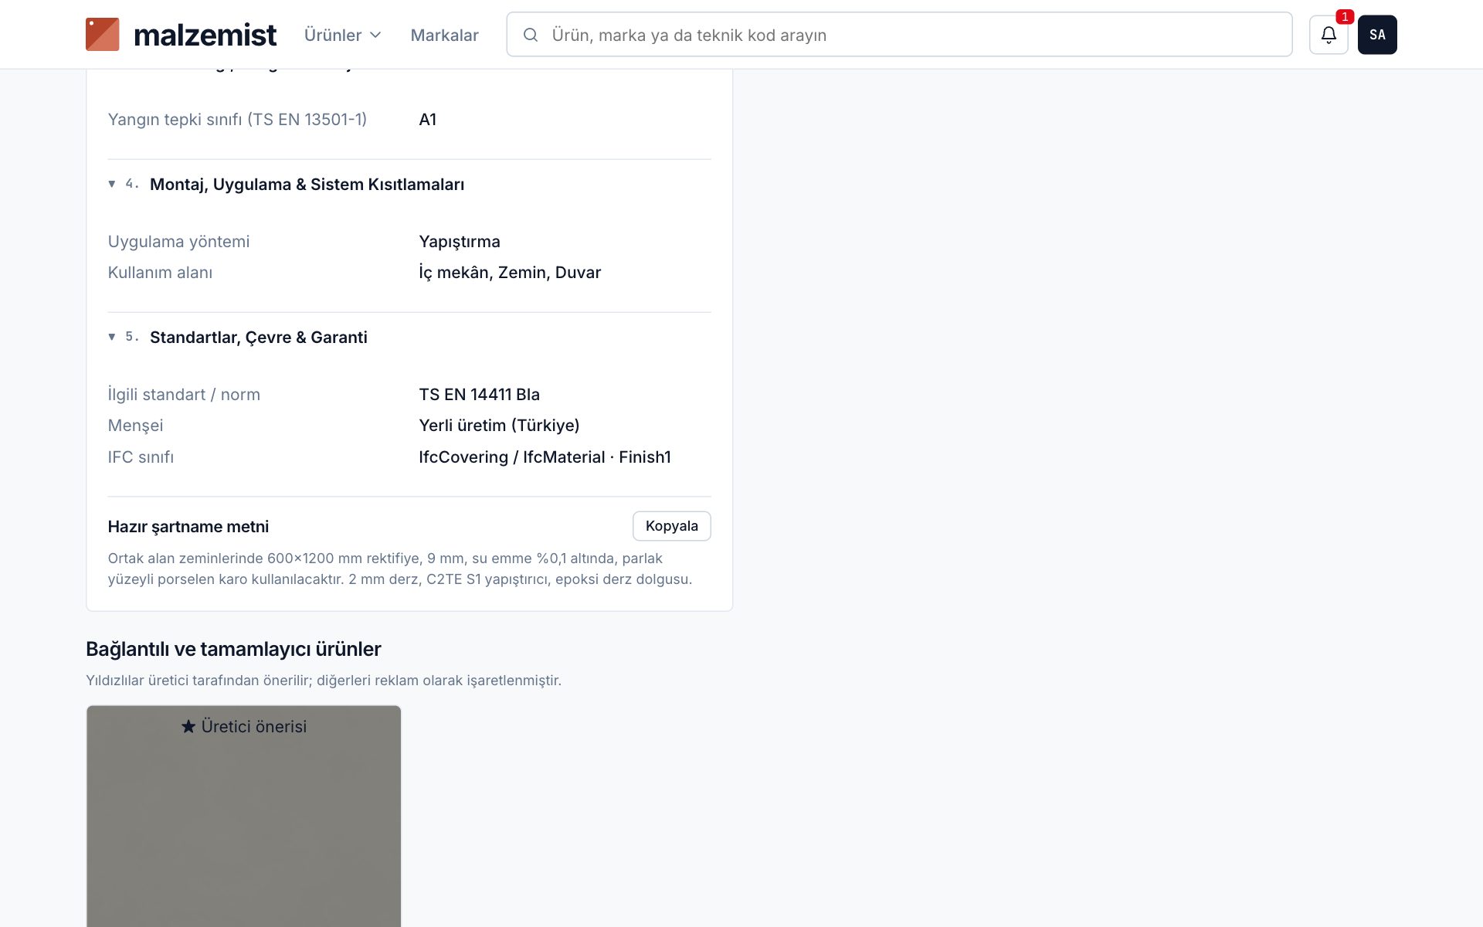Go to Markalar page
This screenshot has width=1483, height=927.
click(444, 35)
